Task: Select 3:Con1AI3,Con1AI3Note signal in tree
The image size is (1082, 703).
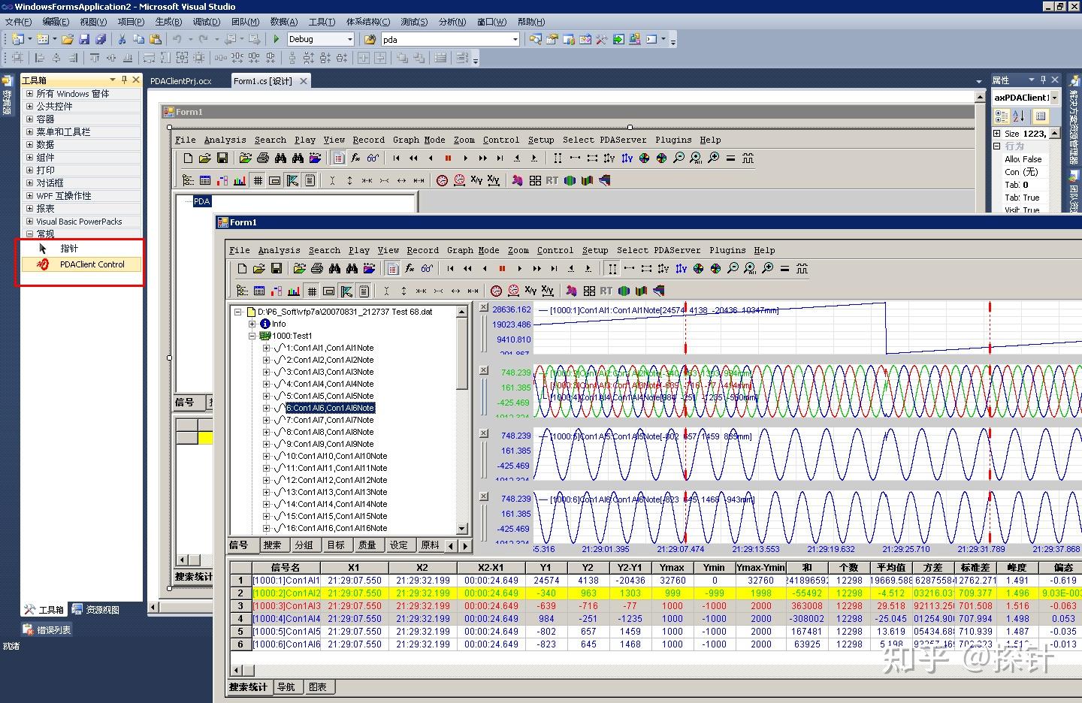Action: tap(329, 372)
